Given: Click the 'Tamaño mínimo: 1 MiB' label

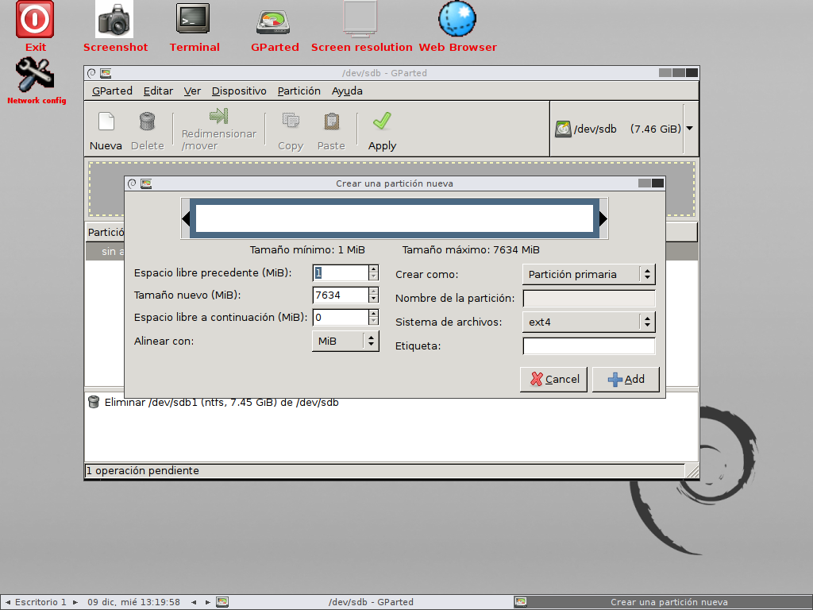Looking at the screenshot, I should pos(307,250).
